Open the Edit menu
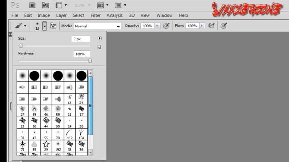289x162 pixels. (x=28, y=15)
